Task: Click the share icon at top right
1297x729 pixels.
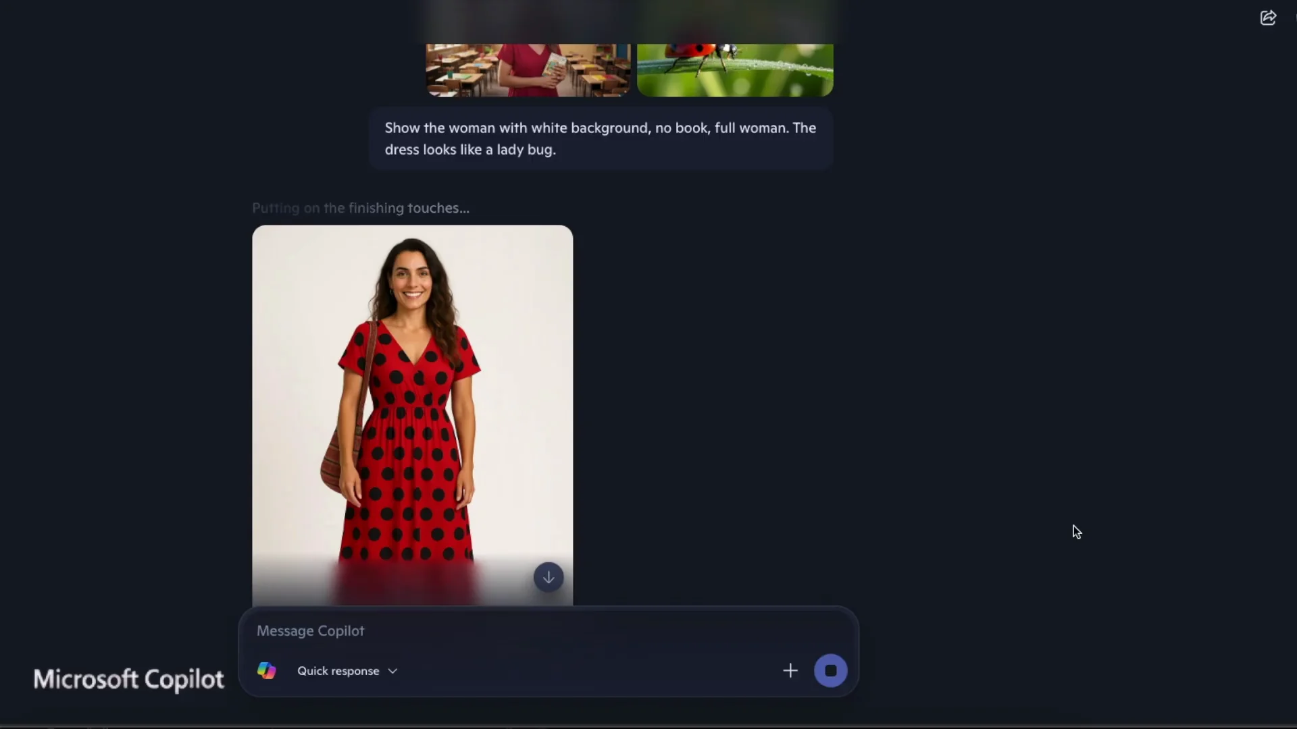Action: tap(1268, 18)
